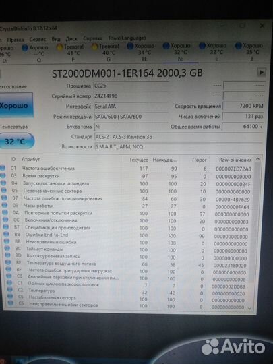Click status icon of row 07 Частота ошибок позиционирования
The width and height of the screenshot is (273, 364).
tap(5, 198)
